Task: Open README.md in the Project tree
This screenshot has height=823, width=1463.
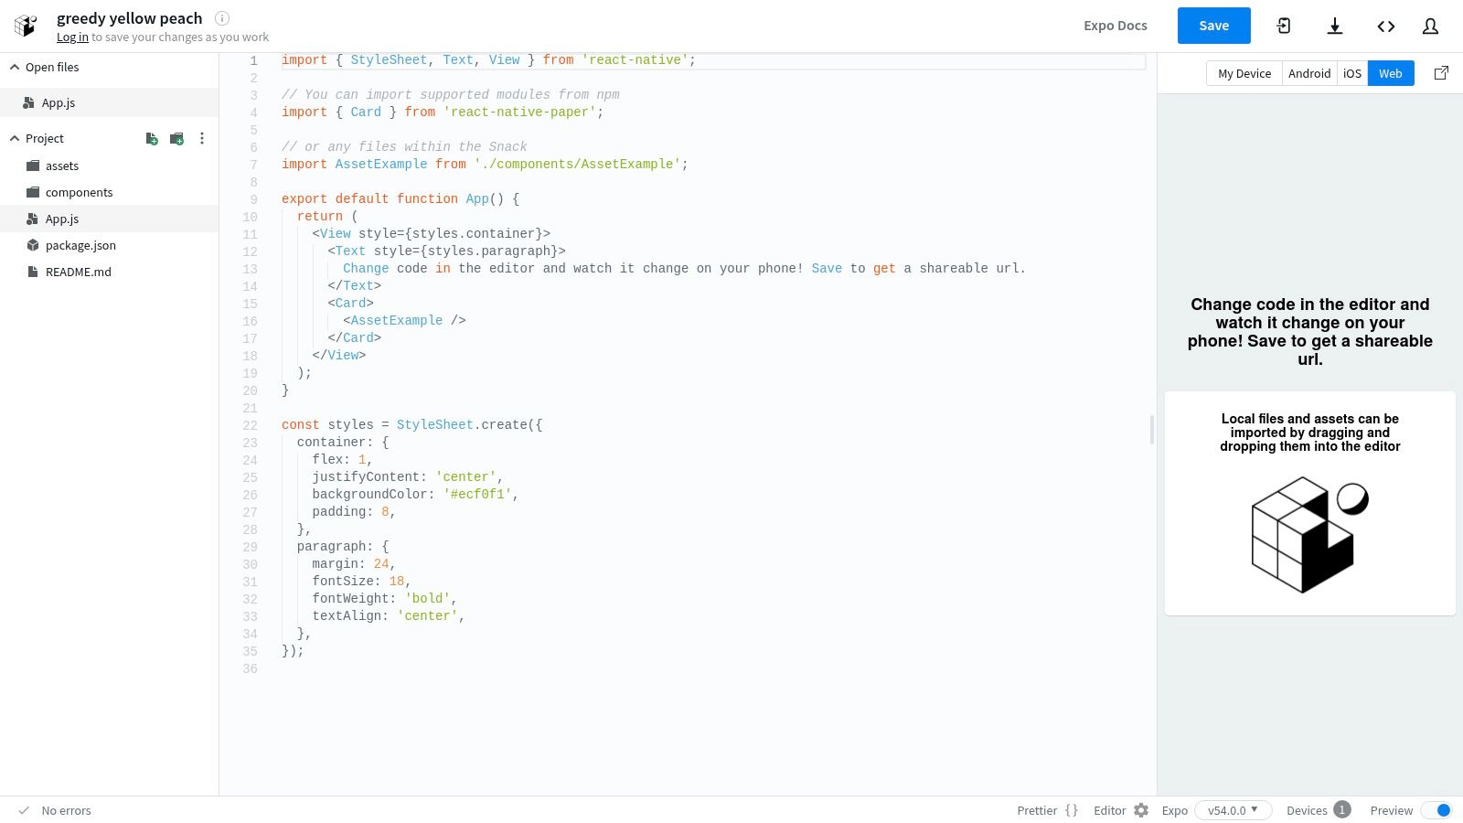Action: [79, 272]
